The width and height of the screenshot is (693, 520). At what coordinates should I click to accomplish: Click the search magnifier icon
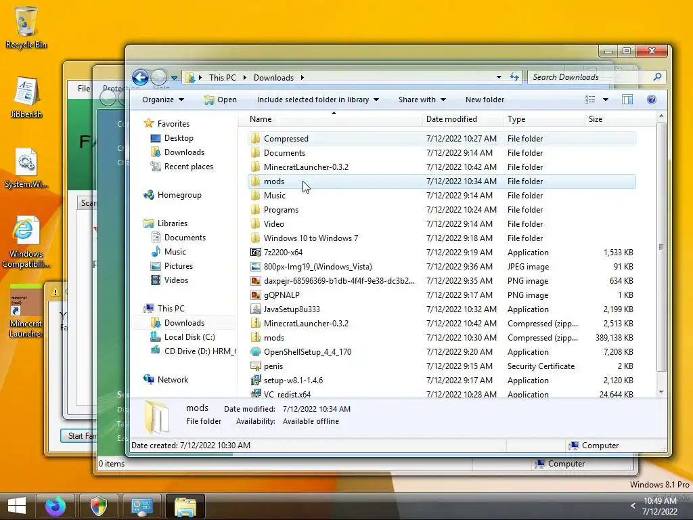point(657,77)
